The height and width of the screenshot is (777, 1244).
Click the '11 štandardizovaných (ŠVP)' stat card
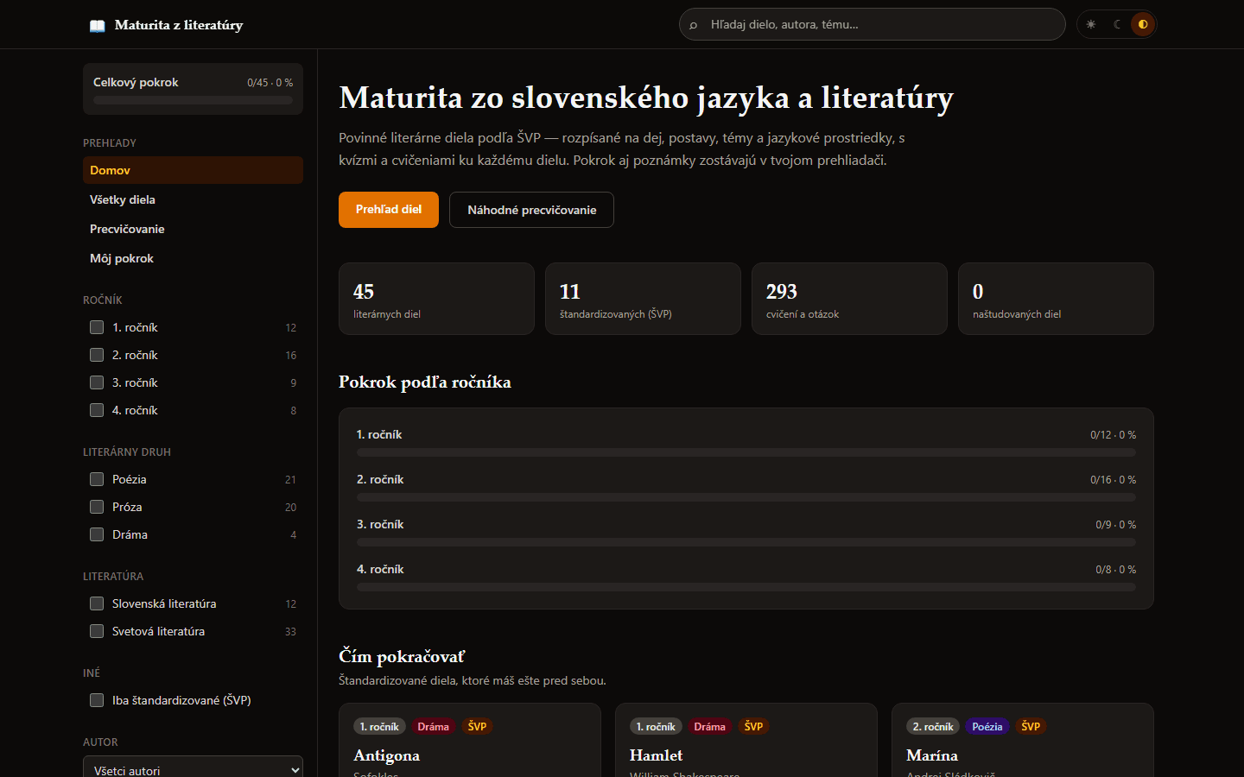tap(643, 299)
